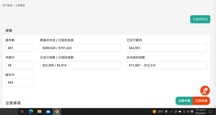Open the Wi-Fi network tray icon
Viewport: 216px width, 115px height.
(x=184, y=112)
